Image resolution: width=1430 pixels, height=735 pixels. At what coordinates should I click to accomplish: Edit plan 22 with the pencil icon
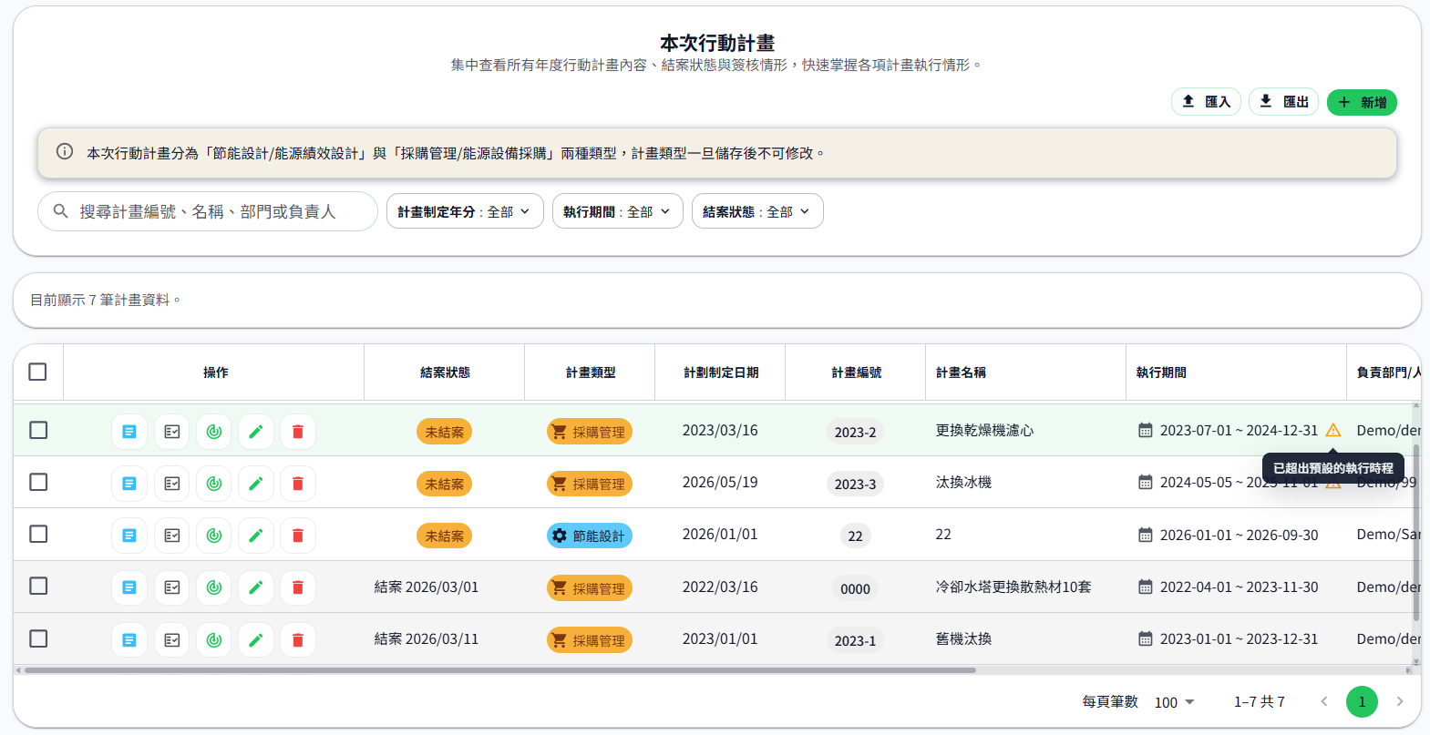click(x=256, y=536)
